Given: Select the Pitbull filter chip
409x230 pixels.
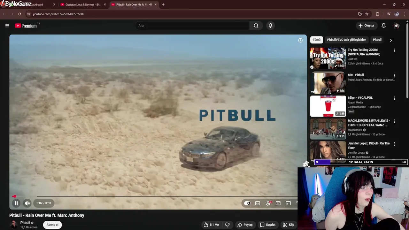Looking at the screenshot, I should click(377, 40).
